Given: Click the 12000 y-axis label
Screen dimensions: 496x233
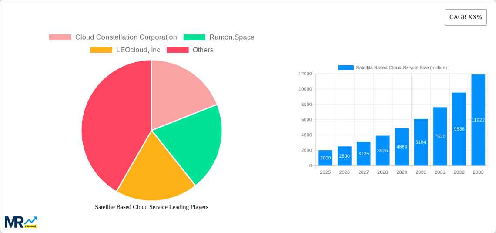Looking at the screenshot, I should click(305, 74).
